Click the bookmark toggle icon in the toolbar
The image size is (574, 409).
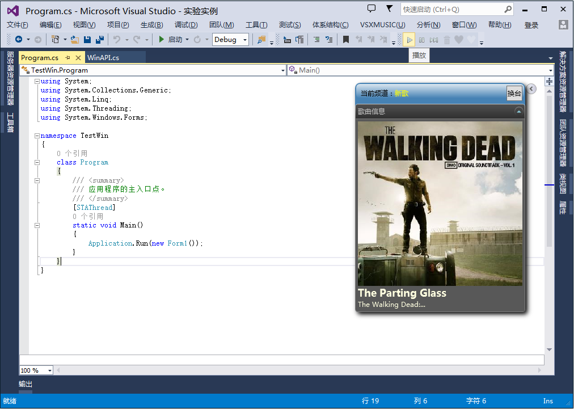pos(346,40)
